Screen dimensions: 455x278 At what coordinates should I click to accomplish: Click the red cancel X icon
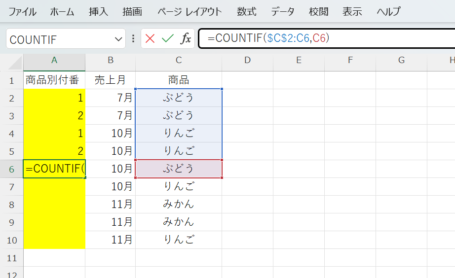[x=150, y=39]
